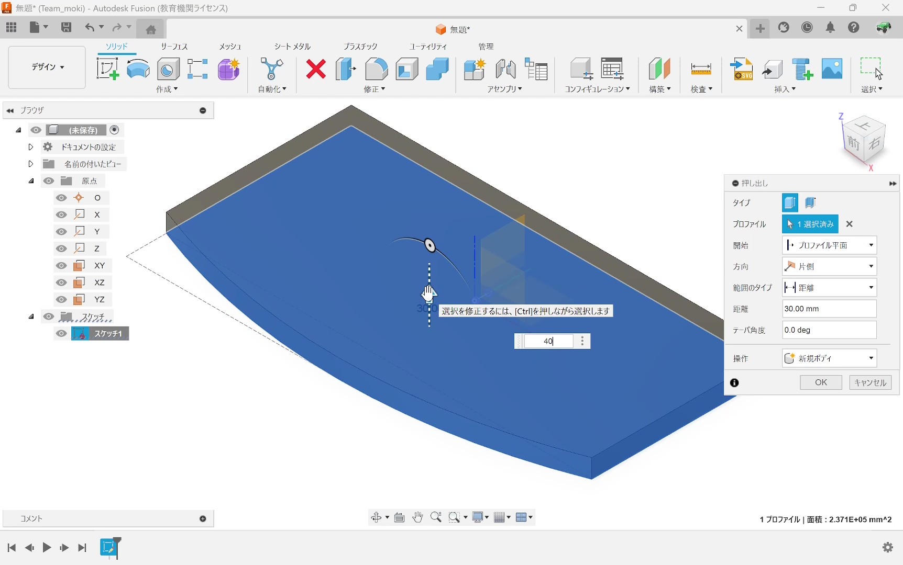Switch to the メッシュ tab
The width and height of the screenshot is (903, 565).
(230, 47)
